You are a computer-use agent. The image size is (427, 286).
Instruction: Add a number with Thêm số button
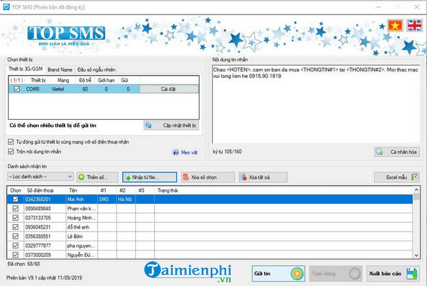click(97, 177)
